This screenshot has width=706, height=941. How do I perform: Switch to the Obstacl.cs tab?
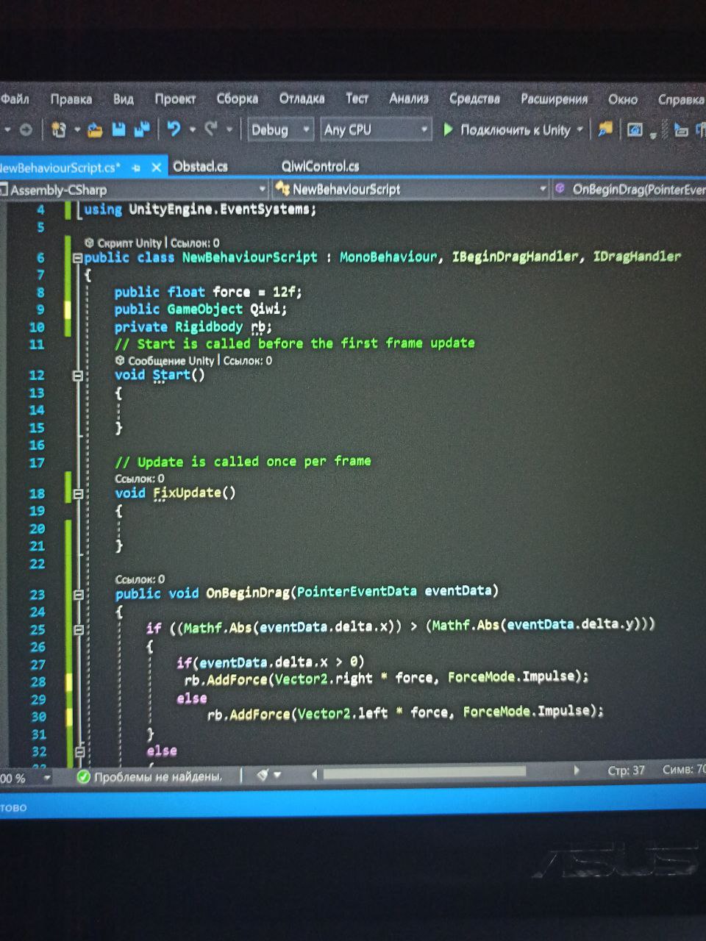coord(200,166)
